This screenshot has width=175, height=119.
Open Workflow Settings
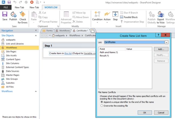pyautogui.click(x=170, y=18)
